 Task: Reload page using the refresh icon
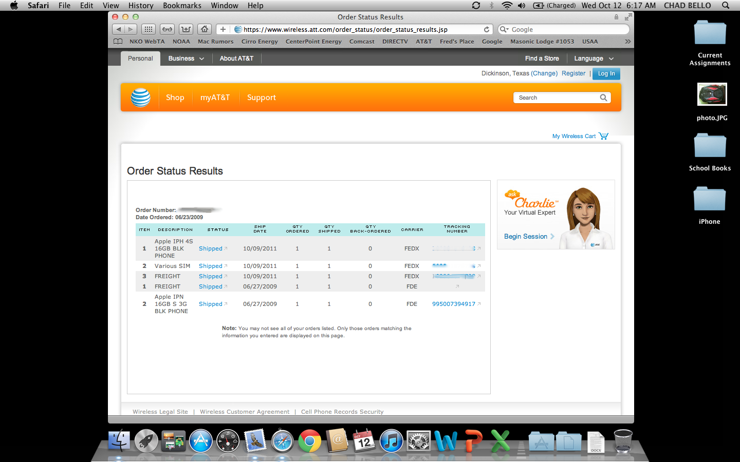point(486,29)
